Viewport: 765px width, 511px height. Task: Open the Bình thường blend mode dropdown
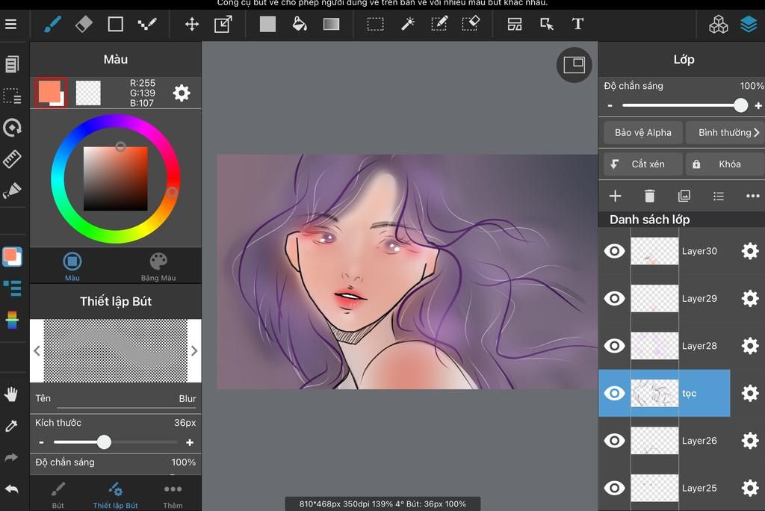coord(725,133)
